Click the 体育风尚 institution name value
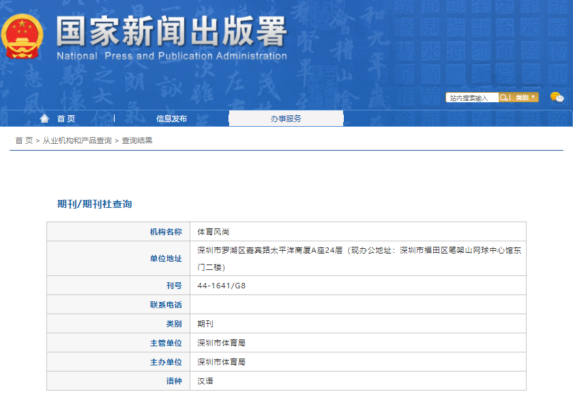This screenshot has width=573, height=394. (209, 232)
